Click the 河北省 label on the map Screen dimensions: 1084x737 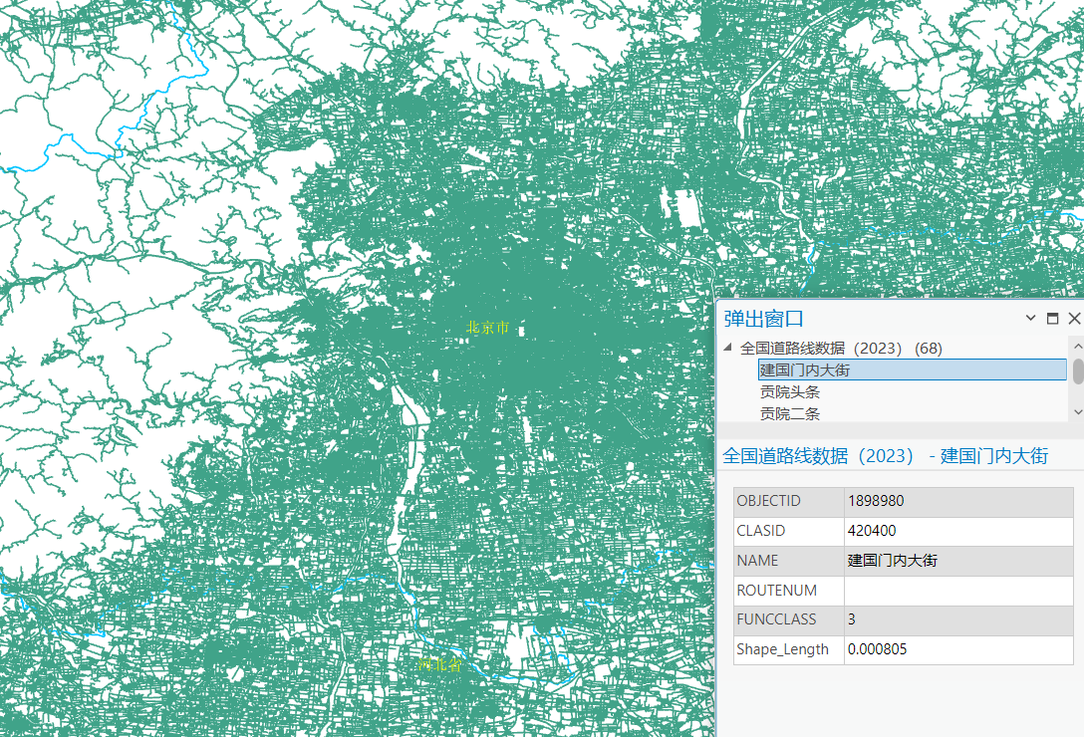point(439,664)
